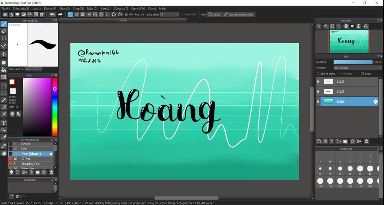
Task: Click the Undo arrow in toolbar
Action: [x=52, y=15]
